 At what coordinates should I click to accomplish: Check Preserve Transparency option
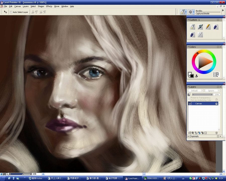coord(189,98)
